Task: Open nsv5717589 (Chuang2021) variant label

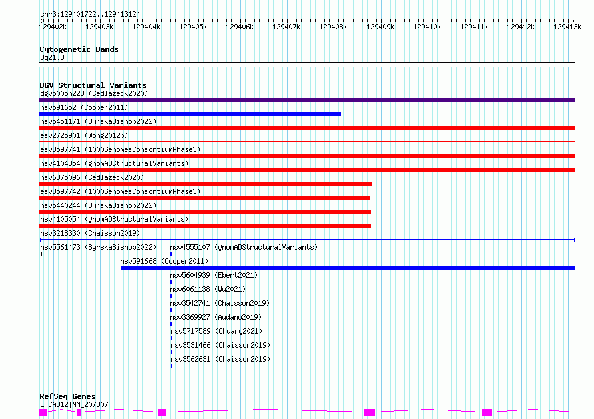Action: [216, 331]
